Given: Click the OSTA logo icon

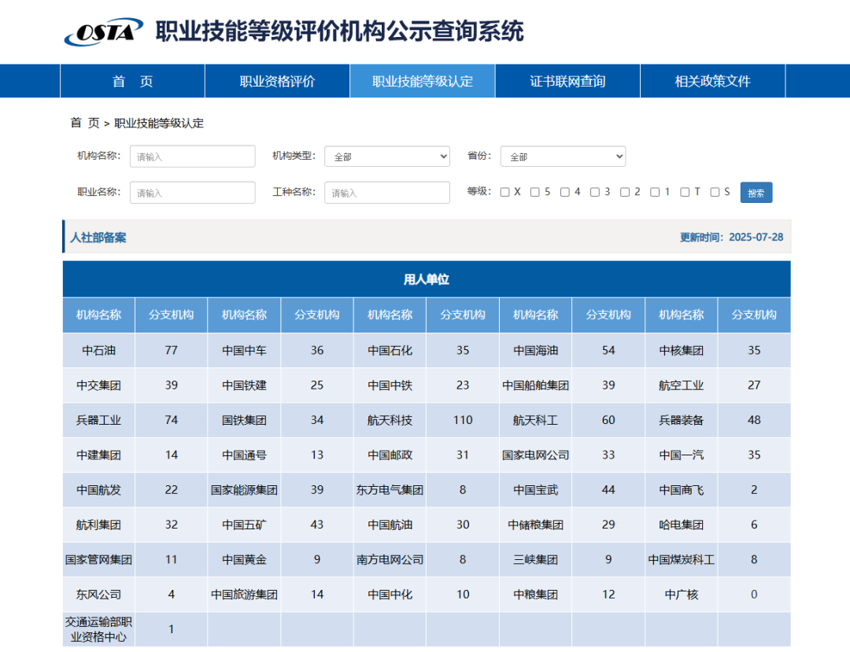Looking at the screenshot, I should click(103, 31).
